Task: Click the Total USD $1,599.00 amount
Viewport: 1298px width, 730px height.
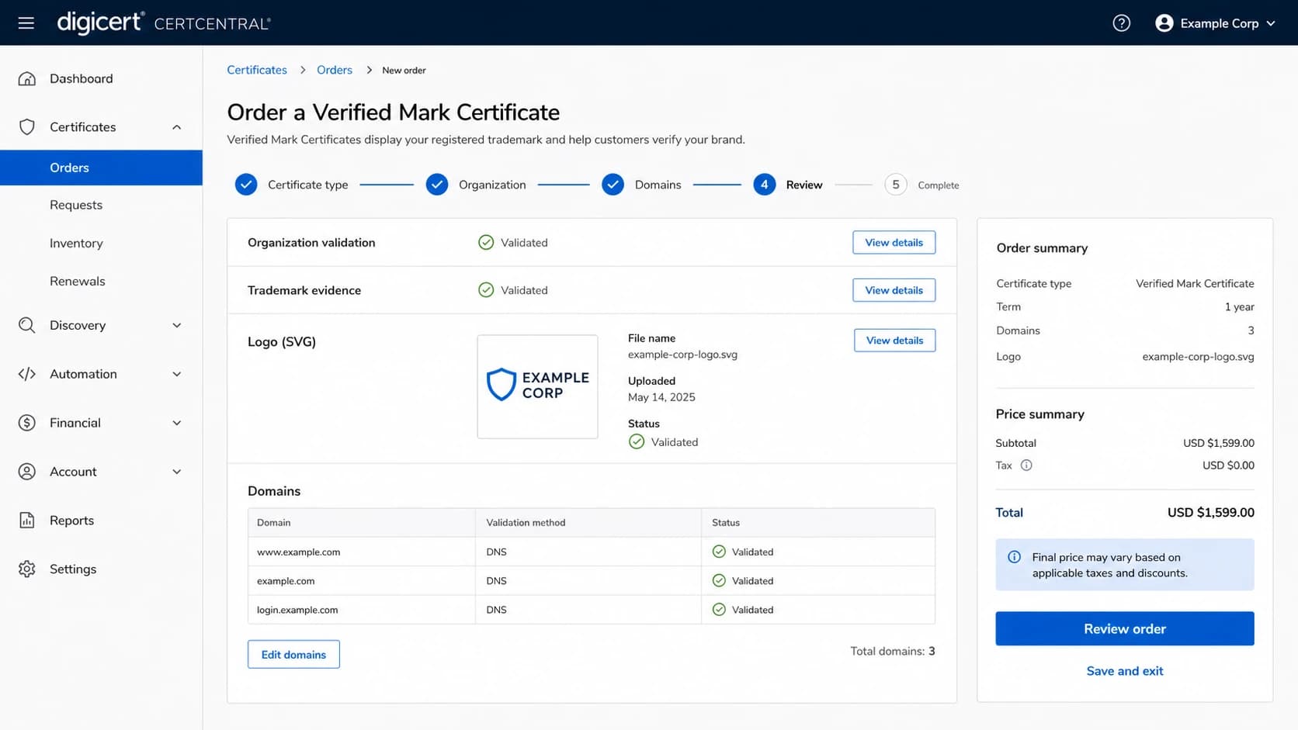Action: (x=1210, y=513)
